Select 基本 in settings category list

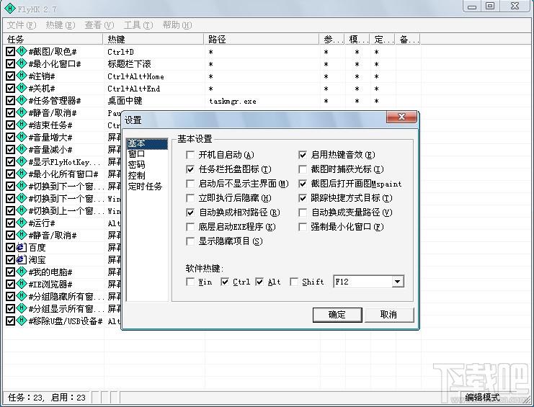click(147, 143)
